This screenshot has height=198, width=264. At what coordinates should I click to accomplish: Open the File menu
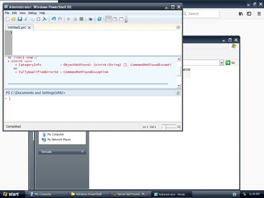(x=7, y=13)
